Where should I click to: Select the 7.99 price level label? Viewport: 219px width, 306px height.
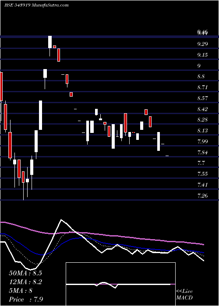tap(202, 142)
